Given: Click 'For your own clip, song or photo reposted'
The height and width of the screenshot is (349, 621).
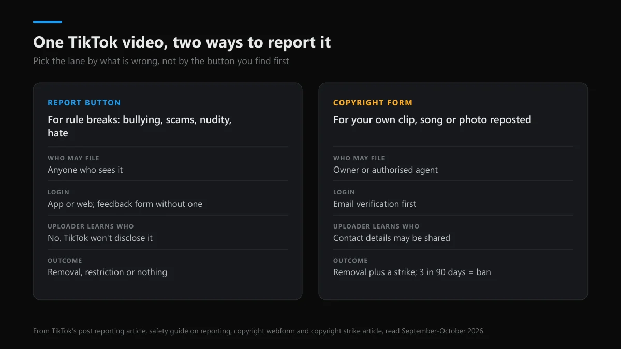Looking at the screenshot, I should click(432, 119).
